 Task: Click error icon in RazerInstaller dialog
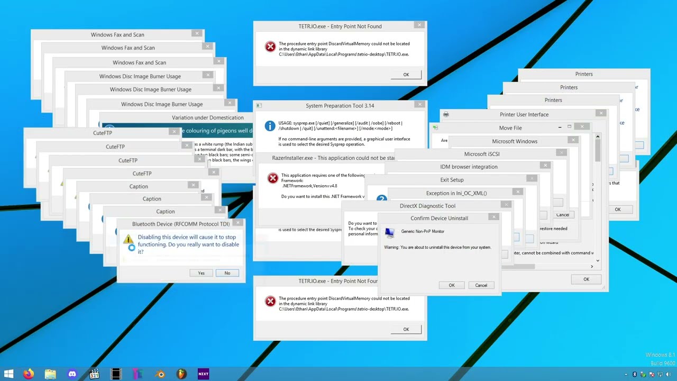273,178
